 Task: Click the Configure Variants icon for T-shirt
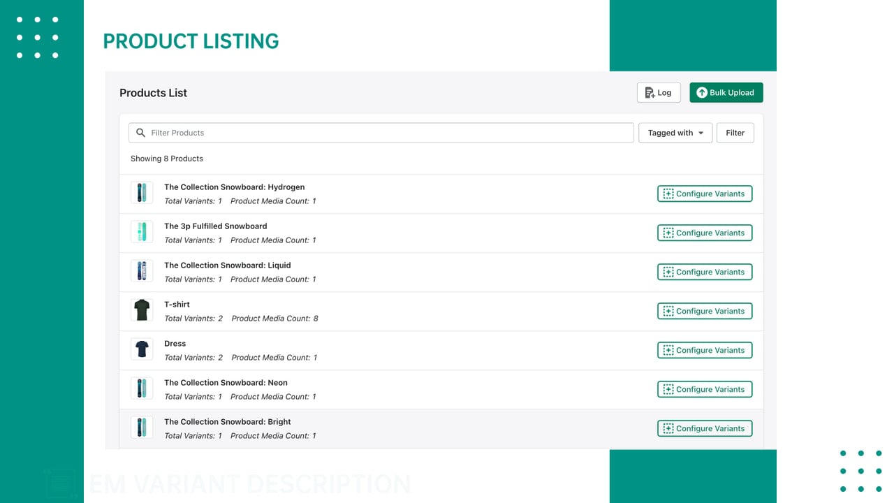[668, 311]
